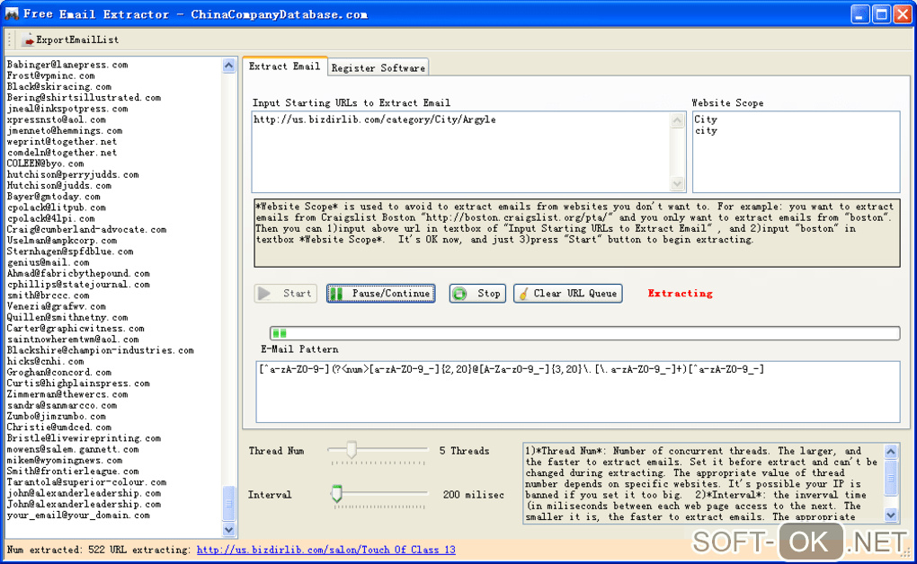Screen dimensions: 917x564
Task: Click the Clear URL Queue button label
Action: coord(574,294)
